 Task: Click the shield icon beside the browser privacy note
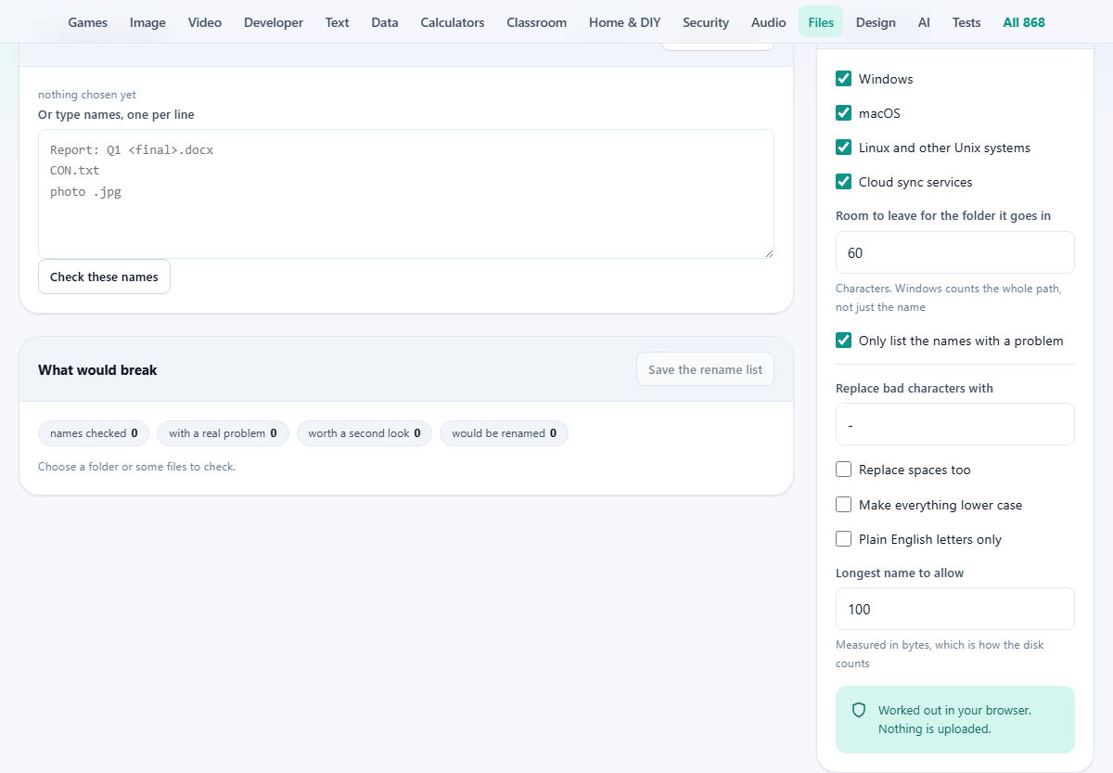[x=859, y=710]
